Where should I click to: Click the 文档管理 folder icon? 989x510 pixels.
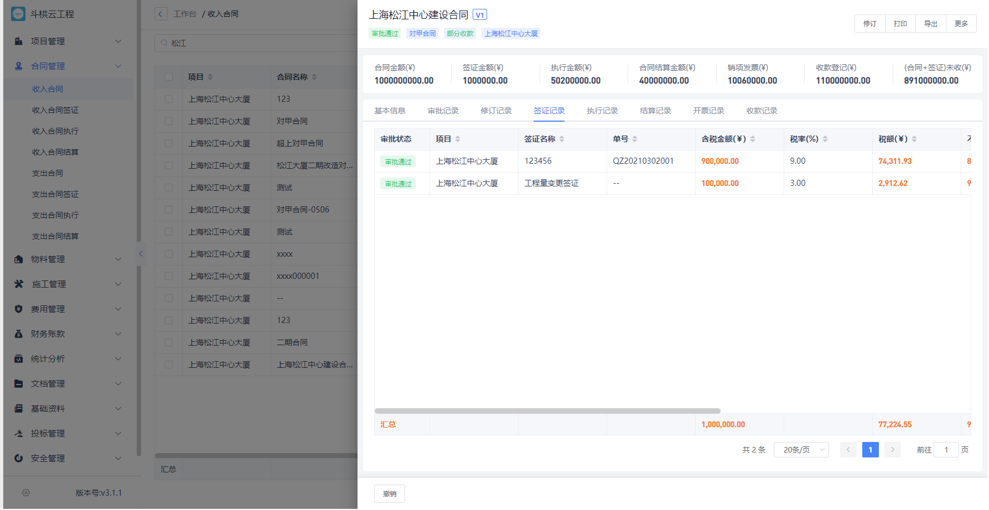(x=19, y=384)
